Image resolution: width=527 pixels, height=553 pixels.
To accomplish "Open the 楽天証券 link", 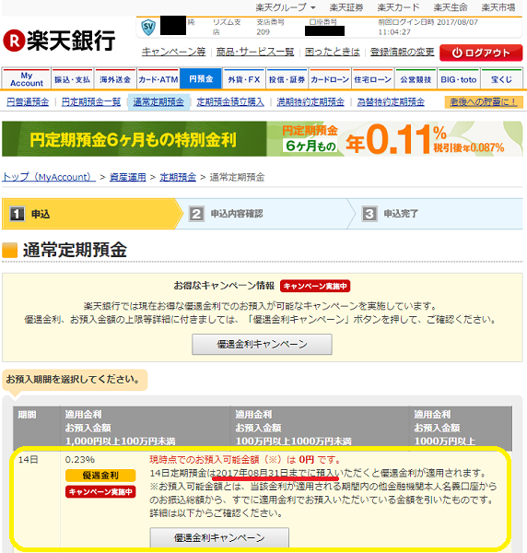I will [346, 7].
